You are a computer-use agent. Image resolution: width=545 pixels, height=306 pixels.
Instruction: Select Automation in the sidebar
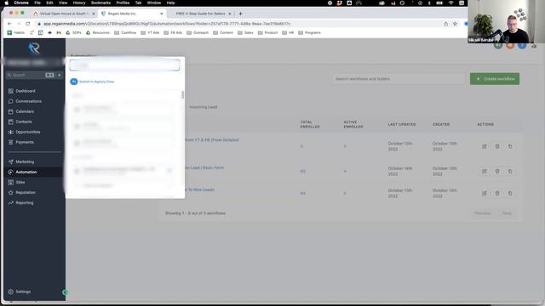click(26, 172)
